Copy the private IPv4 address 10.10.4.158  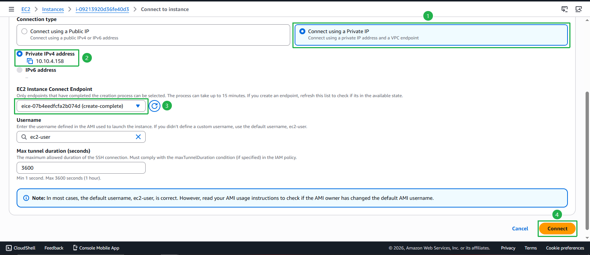point(30,61)
